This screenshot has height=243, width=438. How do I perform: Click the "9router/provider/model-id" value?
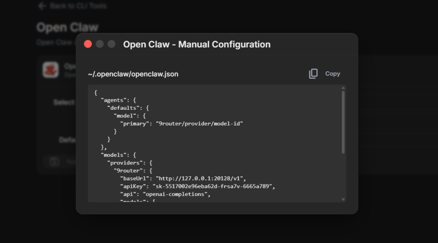pos(199,123)
